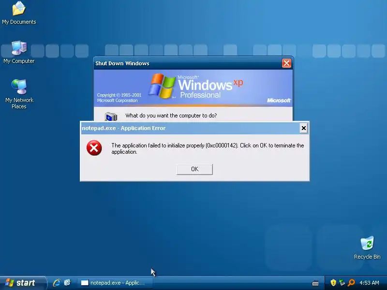Click the Safely Remove Hardware tray icon

[342, 283]
